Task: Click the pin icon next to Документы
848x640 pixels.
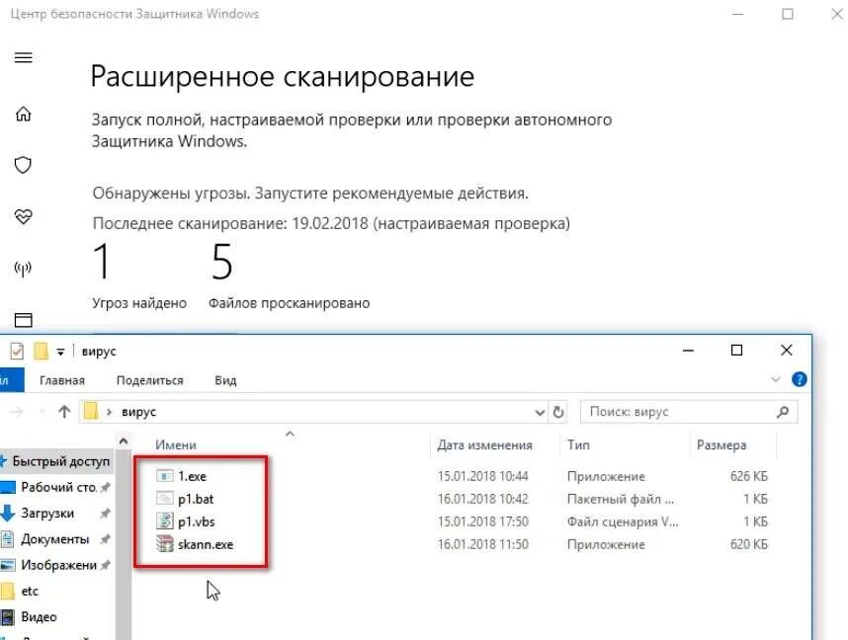Action: coord(105,539)
